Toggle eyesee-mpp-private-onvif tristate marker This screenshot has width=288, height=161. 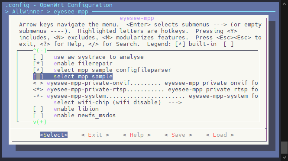click(38, 83)
